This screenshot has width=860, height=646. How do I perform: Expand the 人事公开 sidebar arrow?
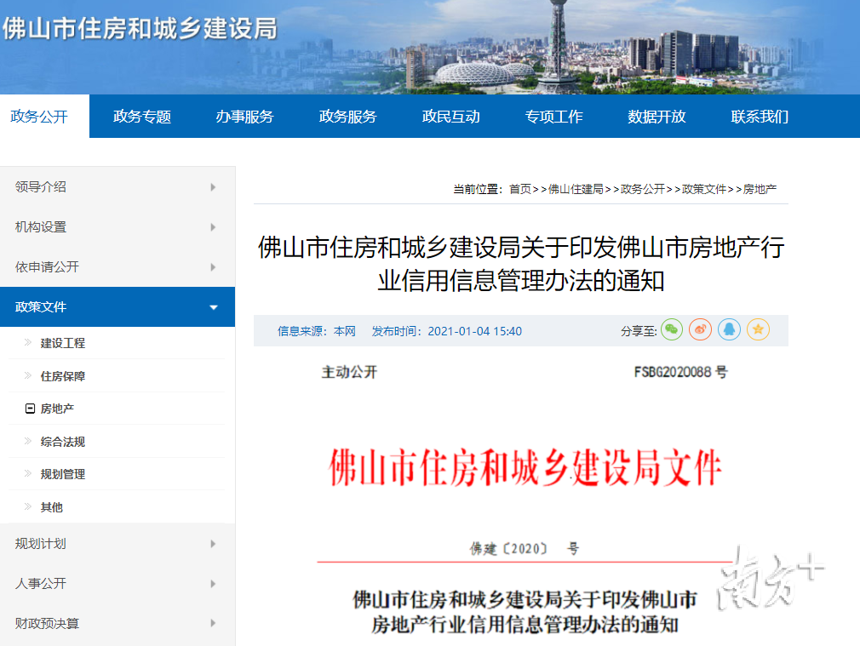coord(213,584)
